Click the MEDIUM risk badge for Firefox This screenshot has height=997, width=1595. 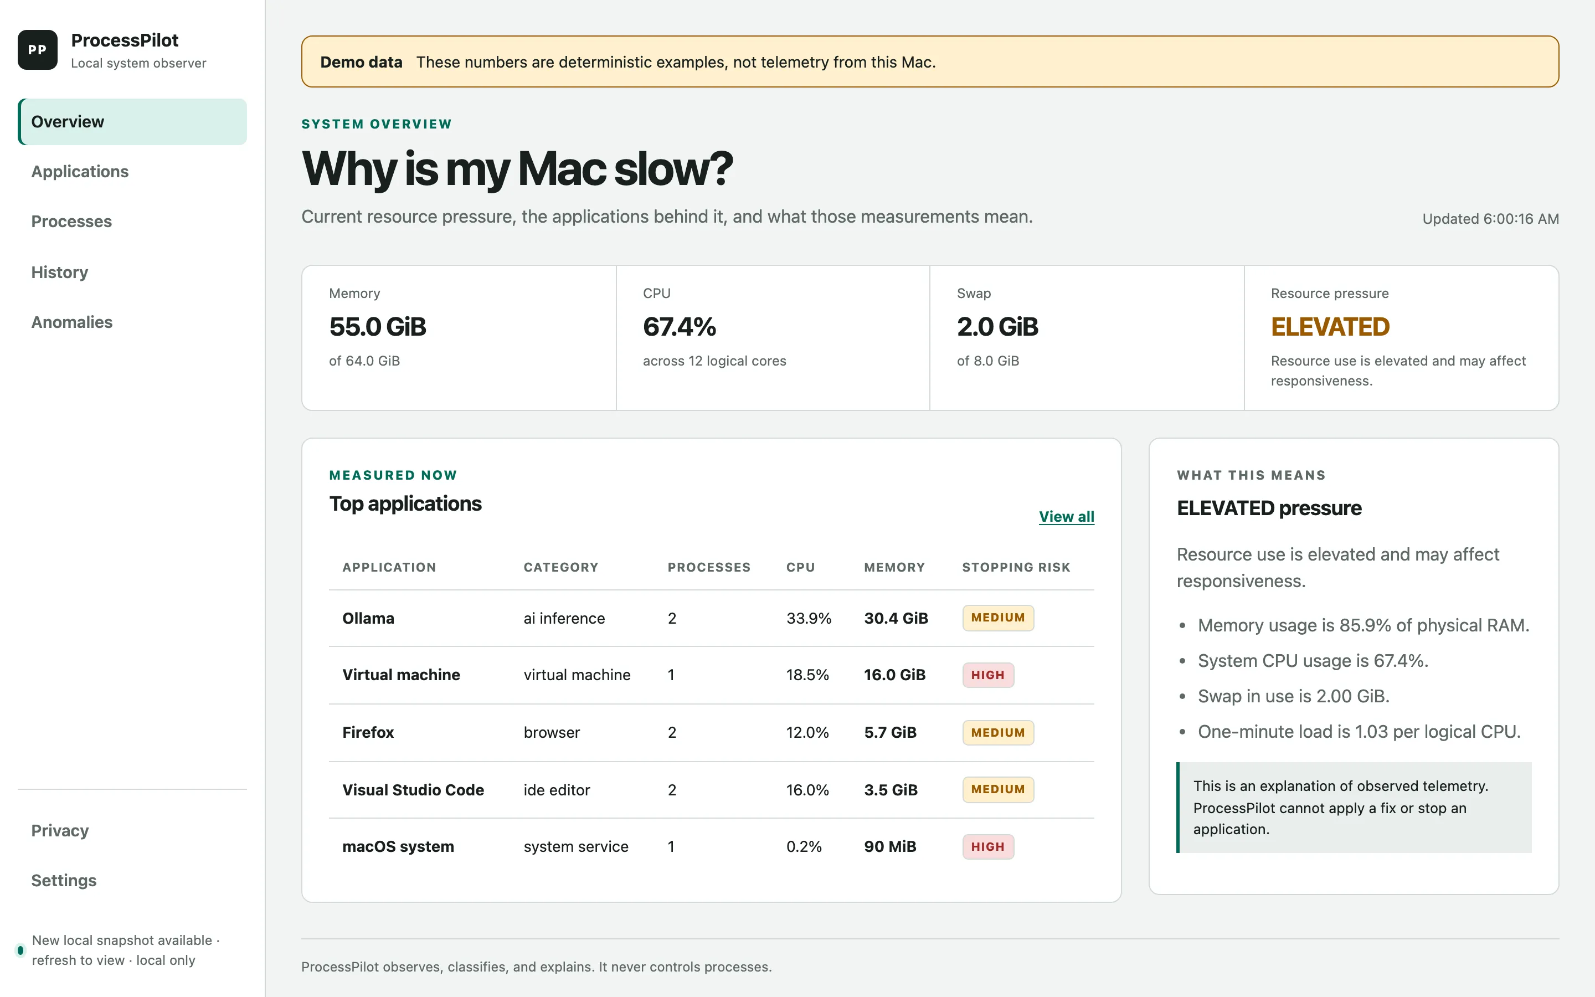point(998,733)
